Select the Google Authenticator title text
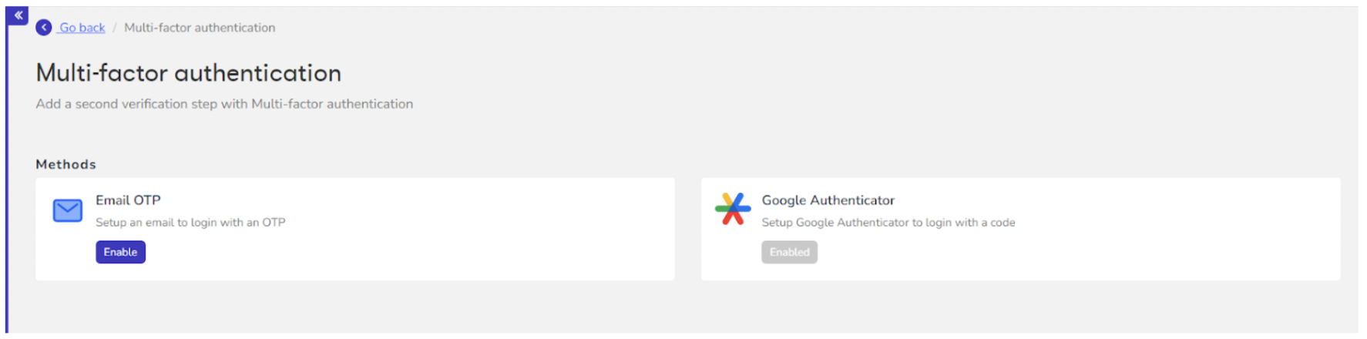The image size is (1367, 339). click(828, 200)
